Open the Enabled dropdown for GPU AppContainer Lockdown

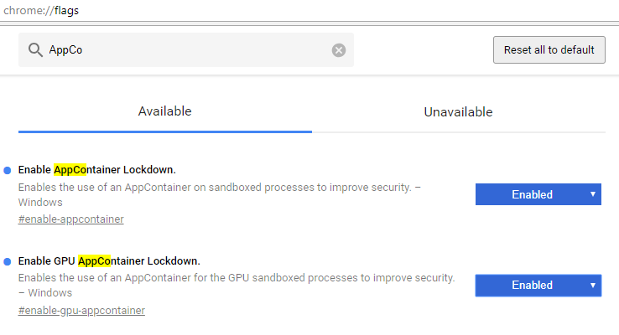tap(538, 286)
